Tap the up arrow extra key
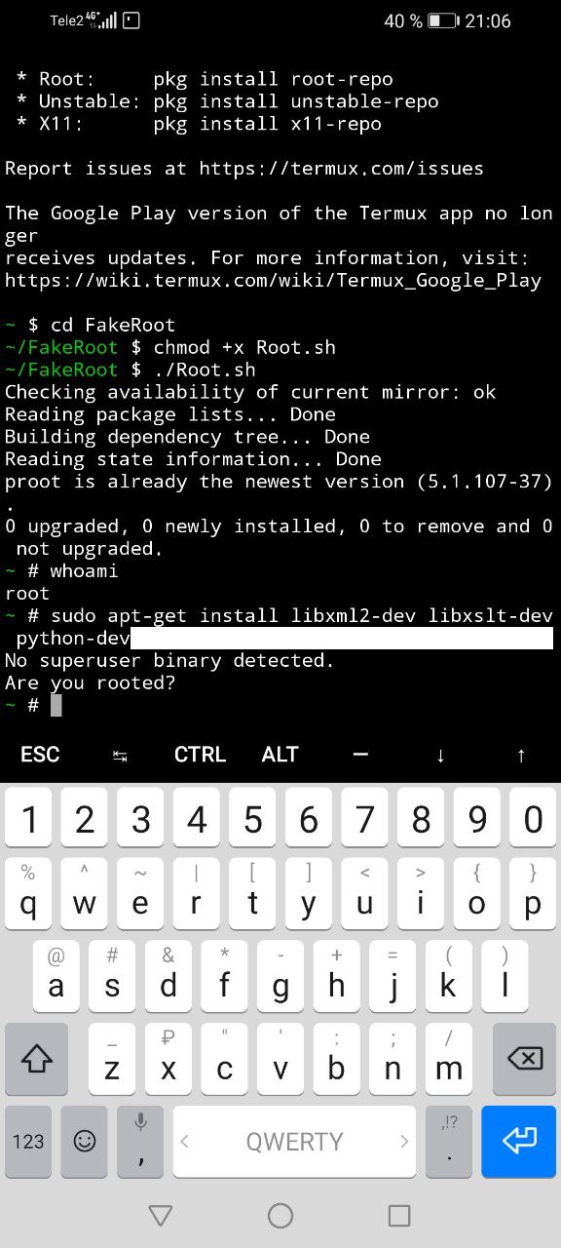The width and height of the screenshot is (561, 1248). click(521, 755)
